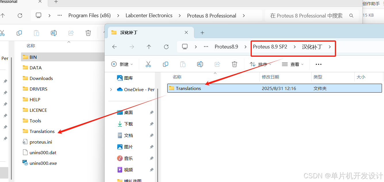Select the 汉化补丁 tab

point(150,32)
